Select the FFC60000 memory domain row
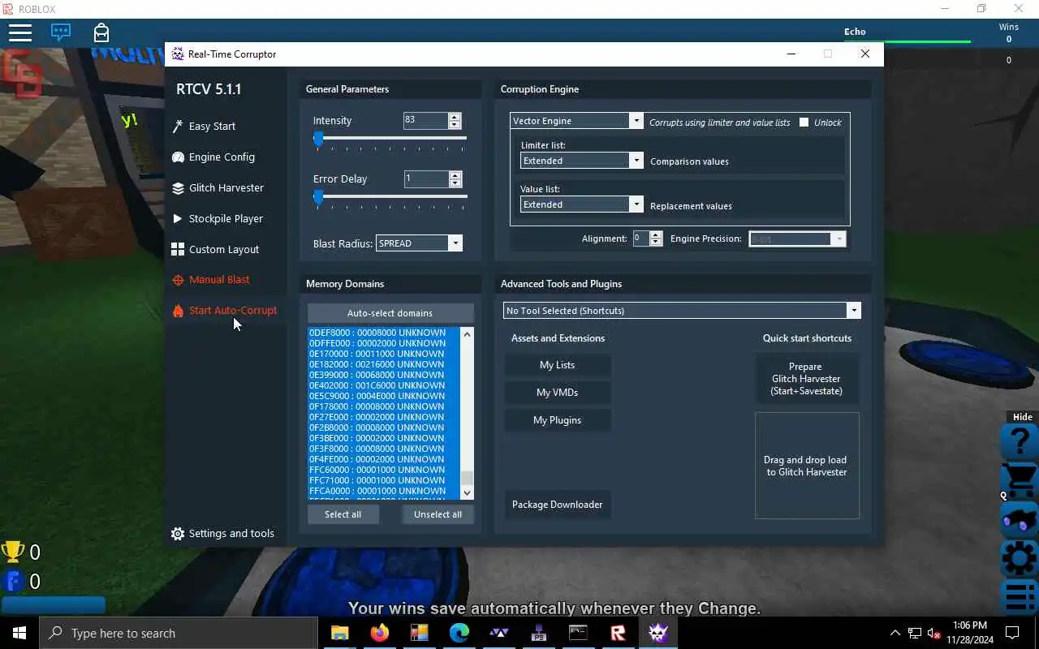 tap(383, 470)
